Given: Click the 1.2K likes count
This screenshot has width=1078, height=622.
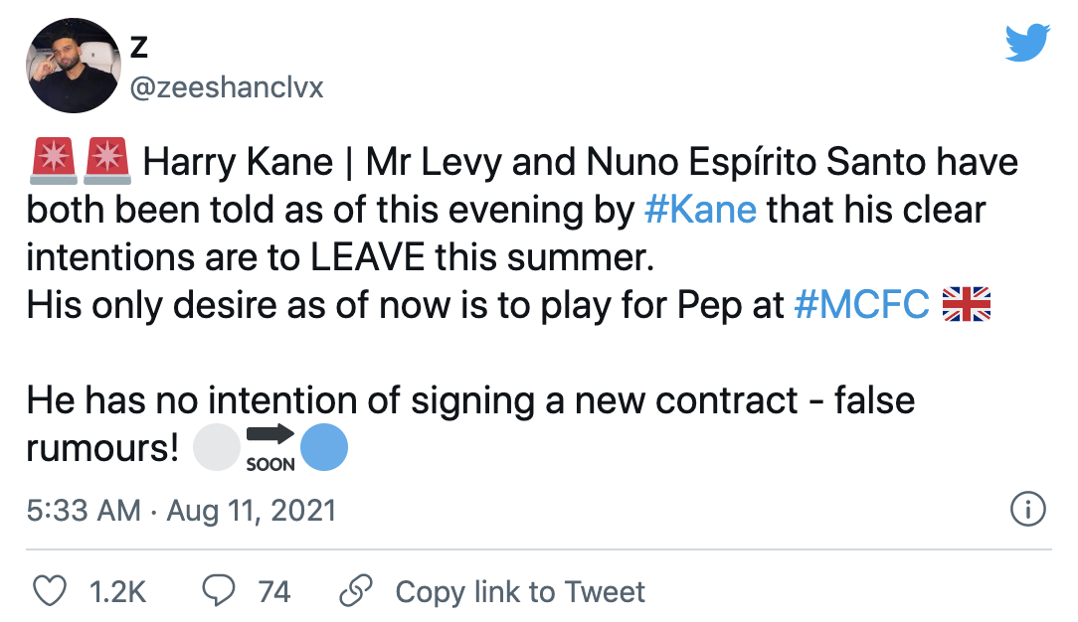Looking at the screenshot, I should pyautogui.click(x=117, y=592).
